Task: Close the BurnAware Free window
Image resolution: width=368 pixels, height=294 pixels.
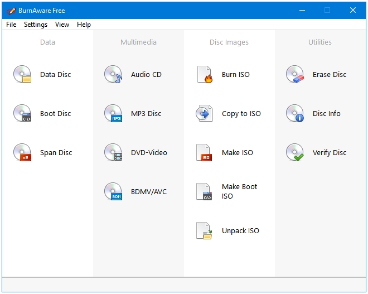Action: point(353,11)
